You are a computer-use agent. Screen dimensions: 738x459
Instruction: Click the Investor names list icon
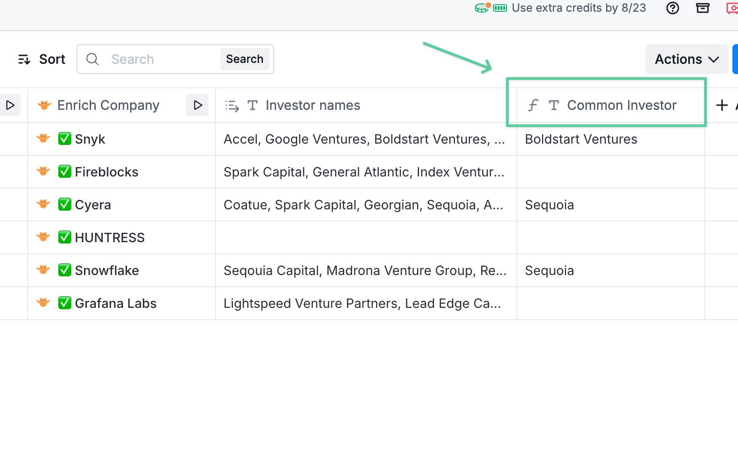(x=232, y=106)
